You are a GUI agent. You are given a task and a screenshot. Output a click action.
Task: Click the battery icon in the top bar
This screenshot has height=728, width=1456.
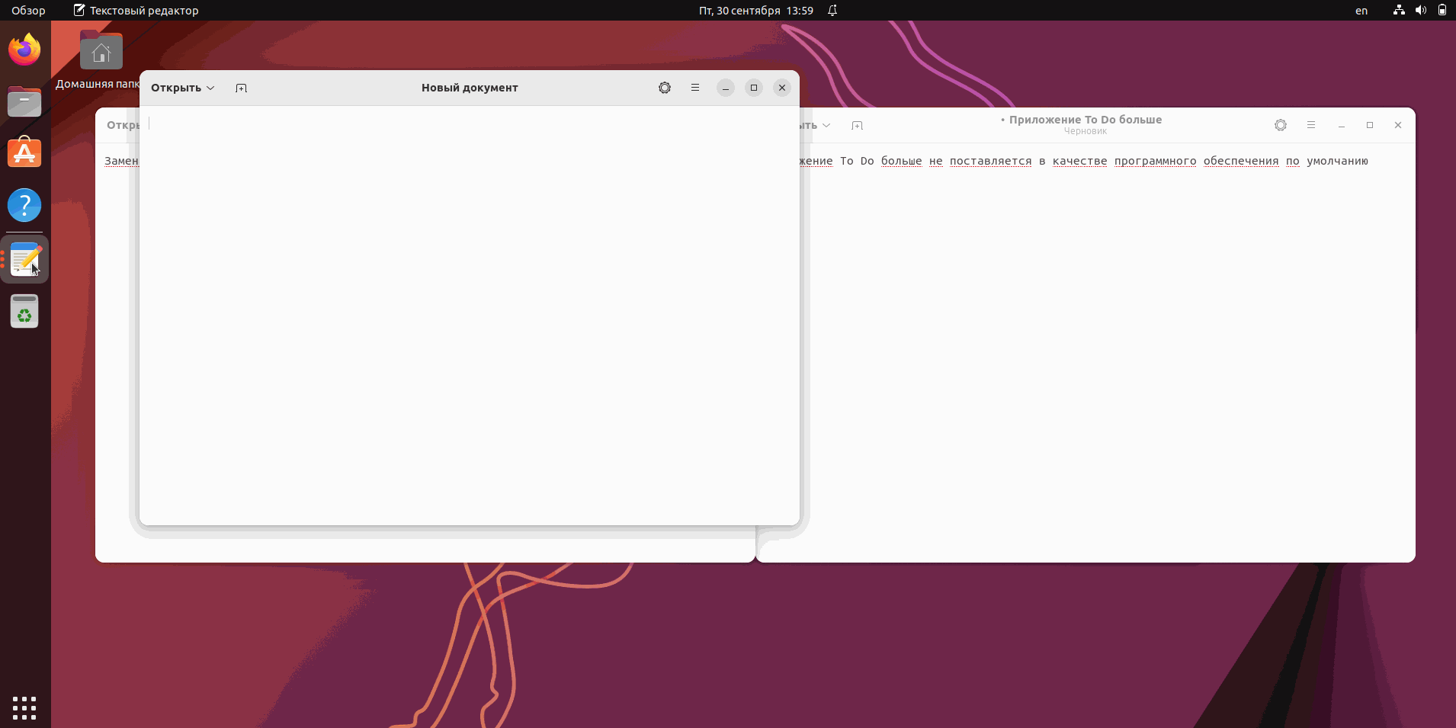point(1442,11)
